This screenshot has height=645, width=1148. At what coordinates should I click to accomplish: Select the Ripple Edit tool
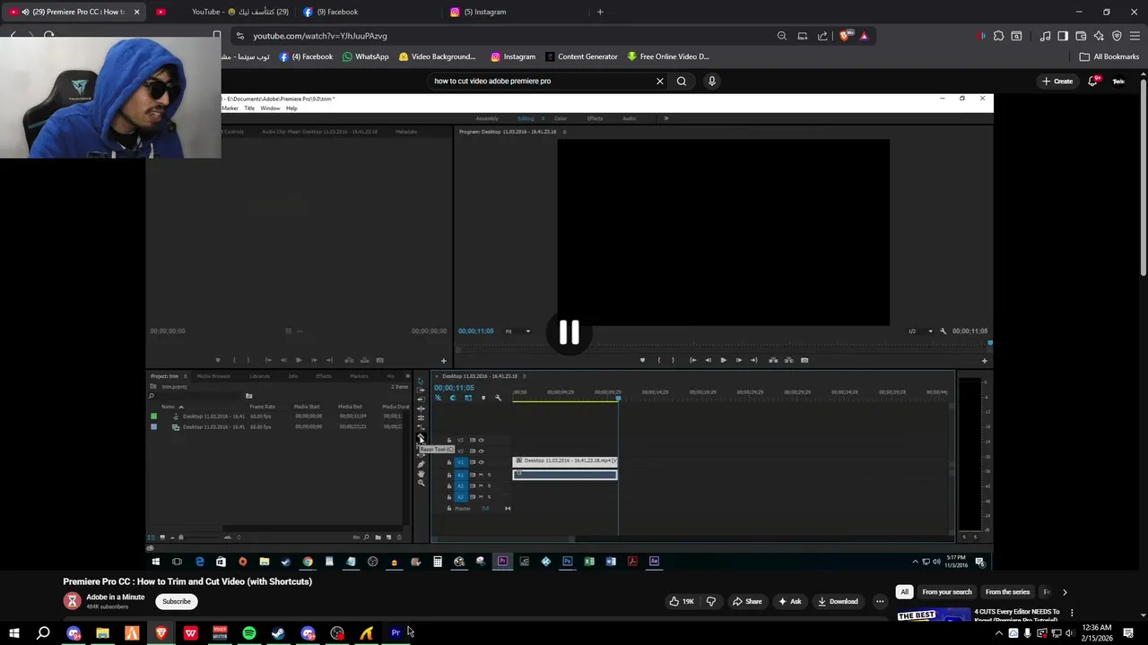(421, 408)
